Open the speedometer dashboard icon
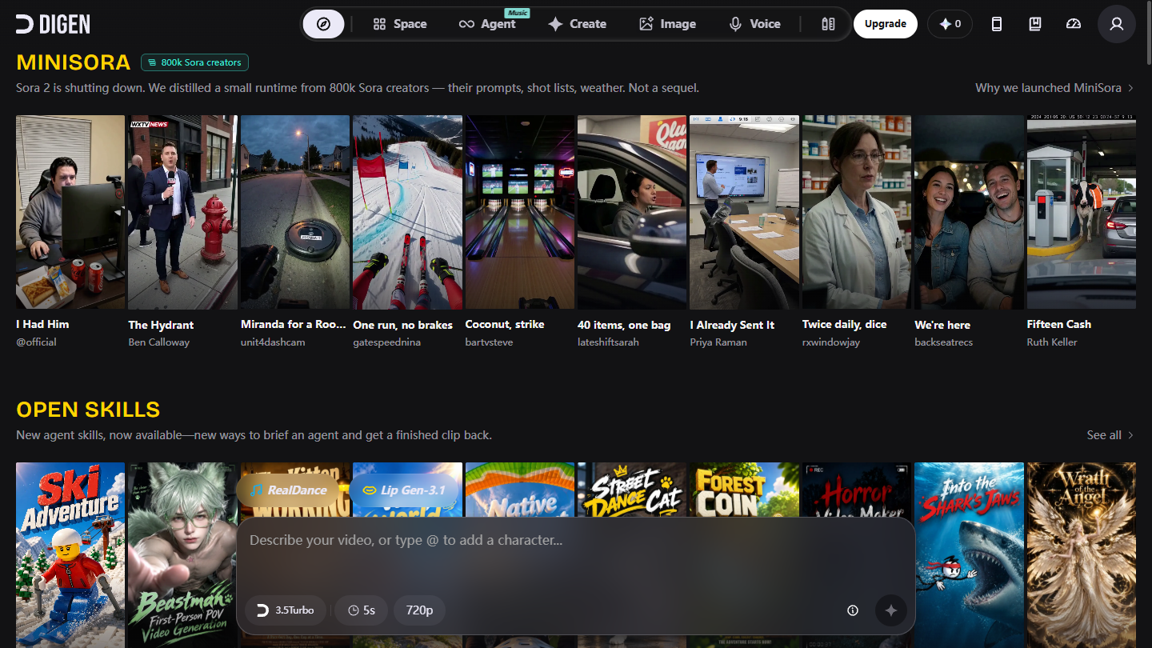The height and width of the screenshot is (648, 1152). point(1073,24)
